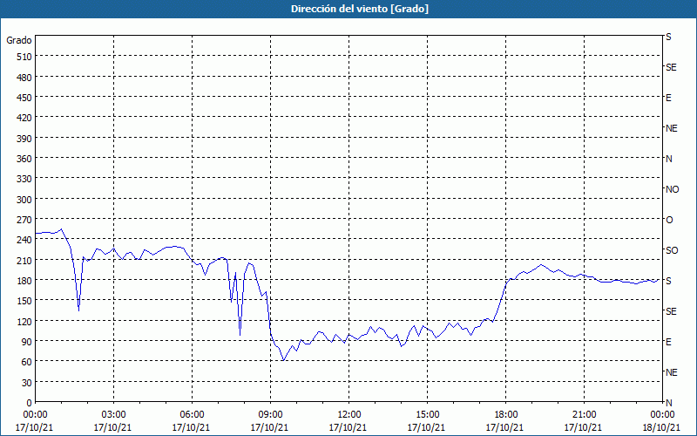The image size is (697, 436).
Task: Pick the NE compass label between 30 and 60
Action: [671, 372]
